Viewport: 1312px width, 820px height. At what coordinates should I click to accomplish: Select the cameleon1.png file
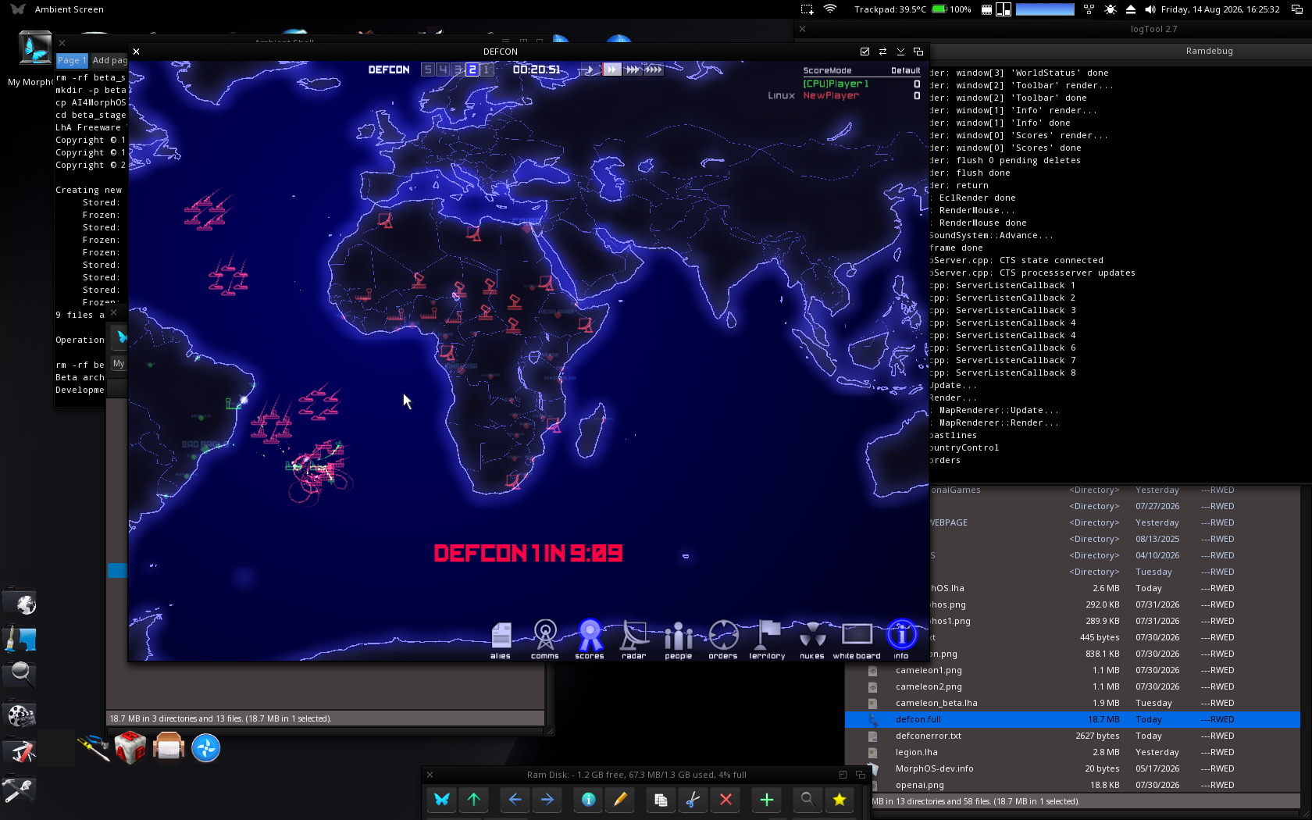coord(1072,670)
